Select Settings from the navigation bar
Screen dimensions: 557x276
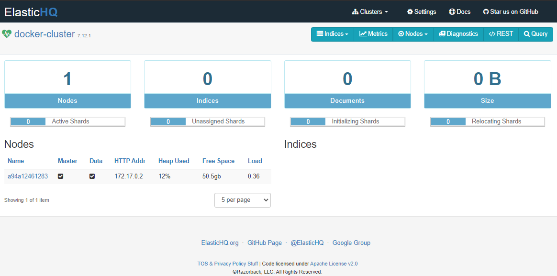[x=421, y=11]
